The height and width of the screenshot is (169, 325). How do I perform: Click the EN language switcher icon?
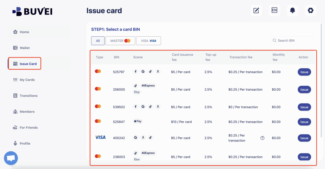tap(274, 10)
